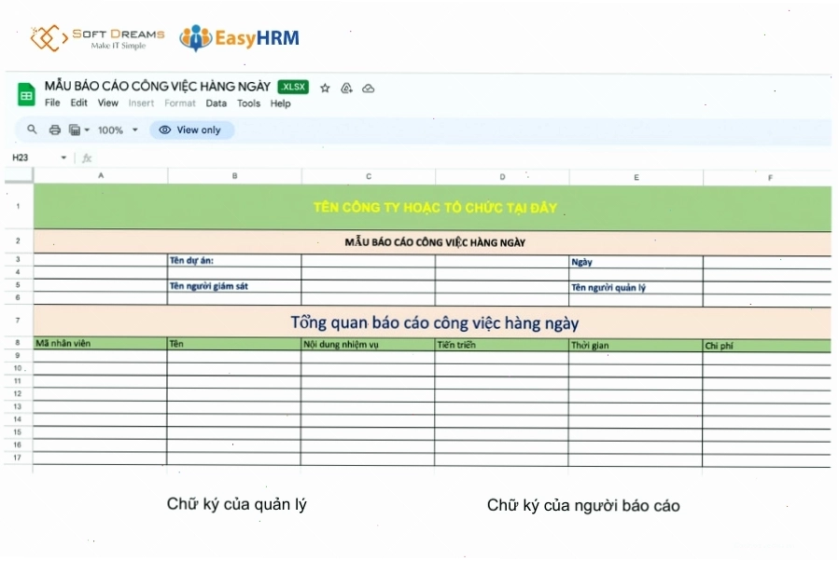This screenshot has width=839, height=561.
Task: Click the View only button
Action: coord(192,130)
